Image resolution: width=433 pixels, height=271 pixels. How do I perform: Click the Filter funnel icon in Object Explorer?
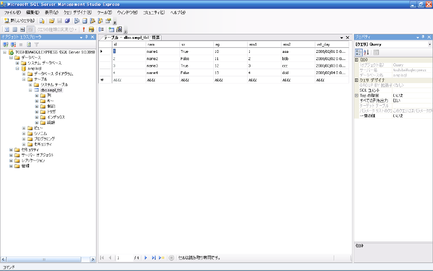(37, 45)
